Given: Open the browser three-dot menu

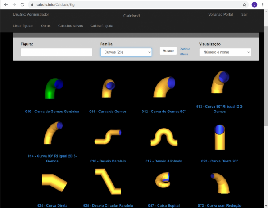Looking at the screenshot, I should [x=263, y=4].
